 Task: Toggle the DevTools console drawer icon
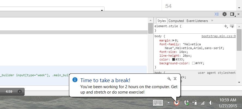click(217, 14)
